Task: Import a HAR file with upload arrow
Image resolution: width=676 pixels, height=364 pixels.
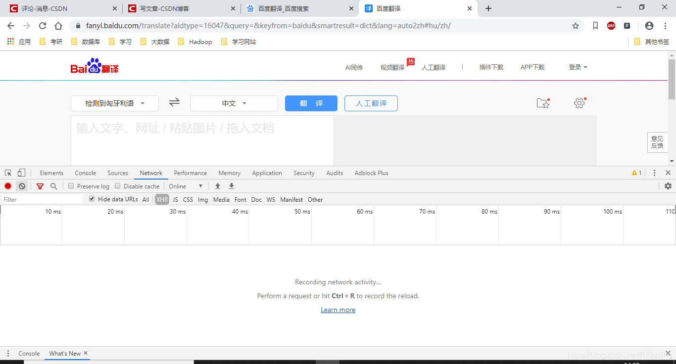Action: [218, 186]
